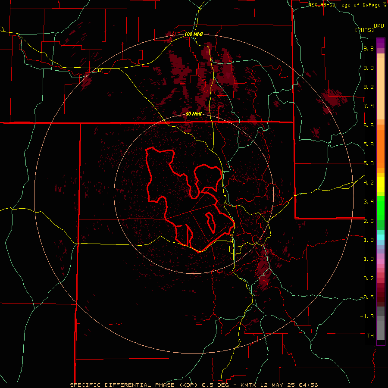388x388 pixels.
Task: Click the "0.5 DEG" elevation text
Action: click(216, 385)
